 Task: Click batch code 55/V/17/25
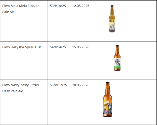[58, 85]
